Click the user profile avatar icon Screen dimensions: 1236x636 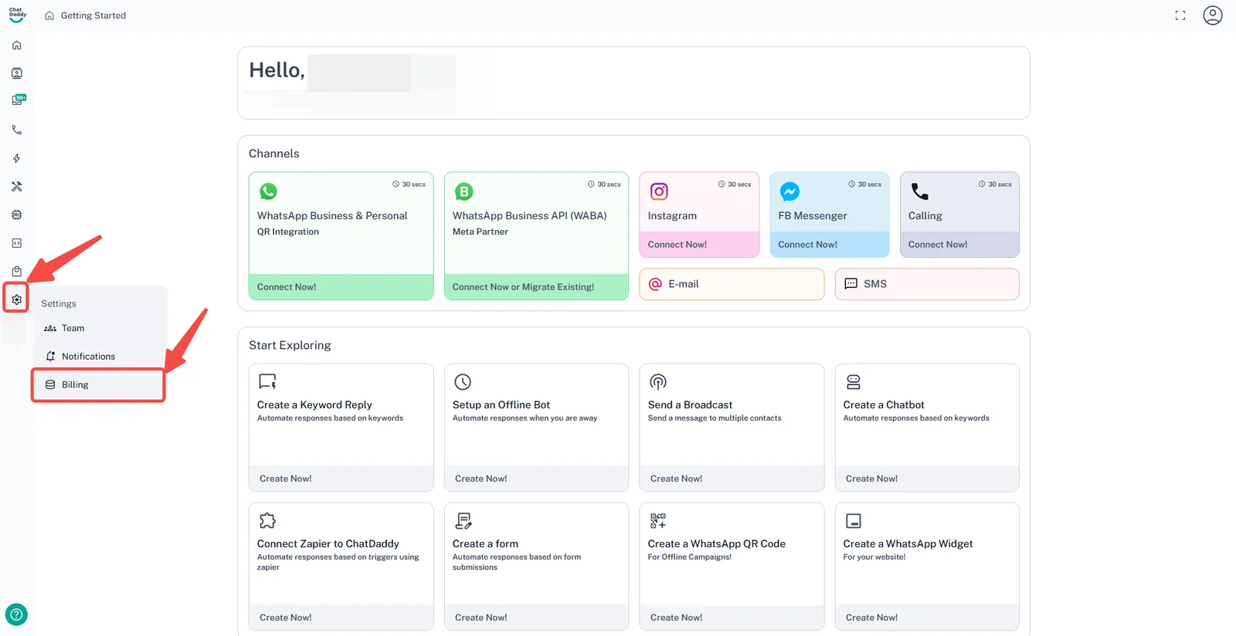point(1212,15)
